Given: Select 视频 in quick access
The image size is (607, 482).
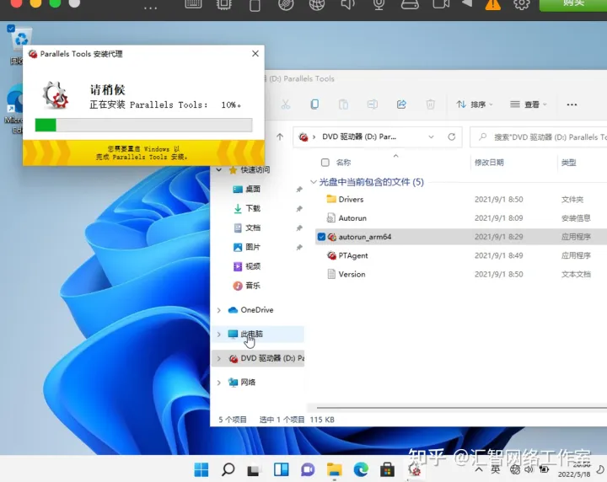Looking at the screenshot, I should [x=252, y=266].
